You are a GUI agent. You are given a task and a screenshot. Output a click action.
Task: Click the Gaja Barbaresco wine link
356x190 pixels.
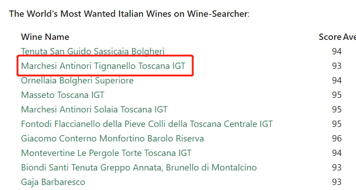point(53,182)
